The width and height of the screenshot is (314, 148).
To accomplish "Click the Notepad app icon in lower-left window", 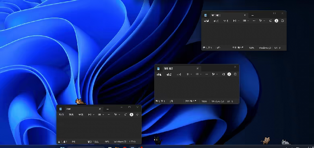I will click(60, 109).
